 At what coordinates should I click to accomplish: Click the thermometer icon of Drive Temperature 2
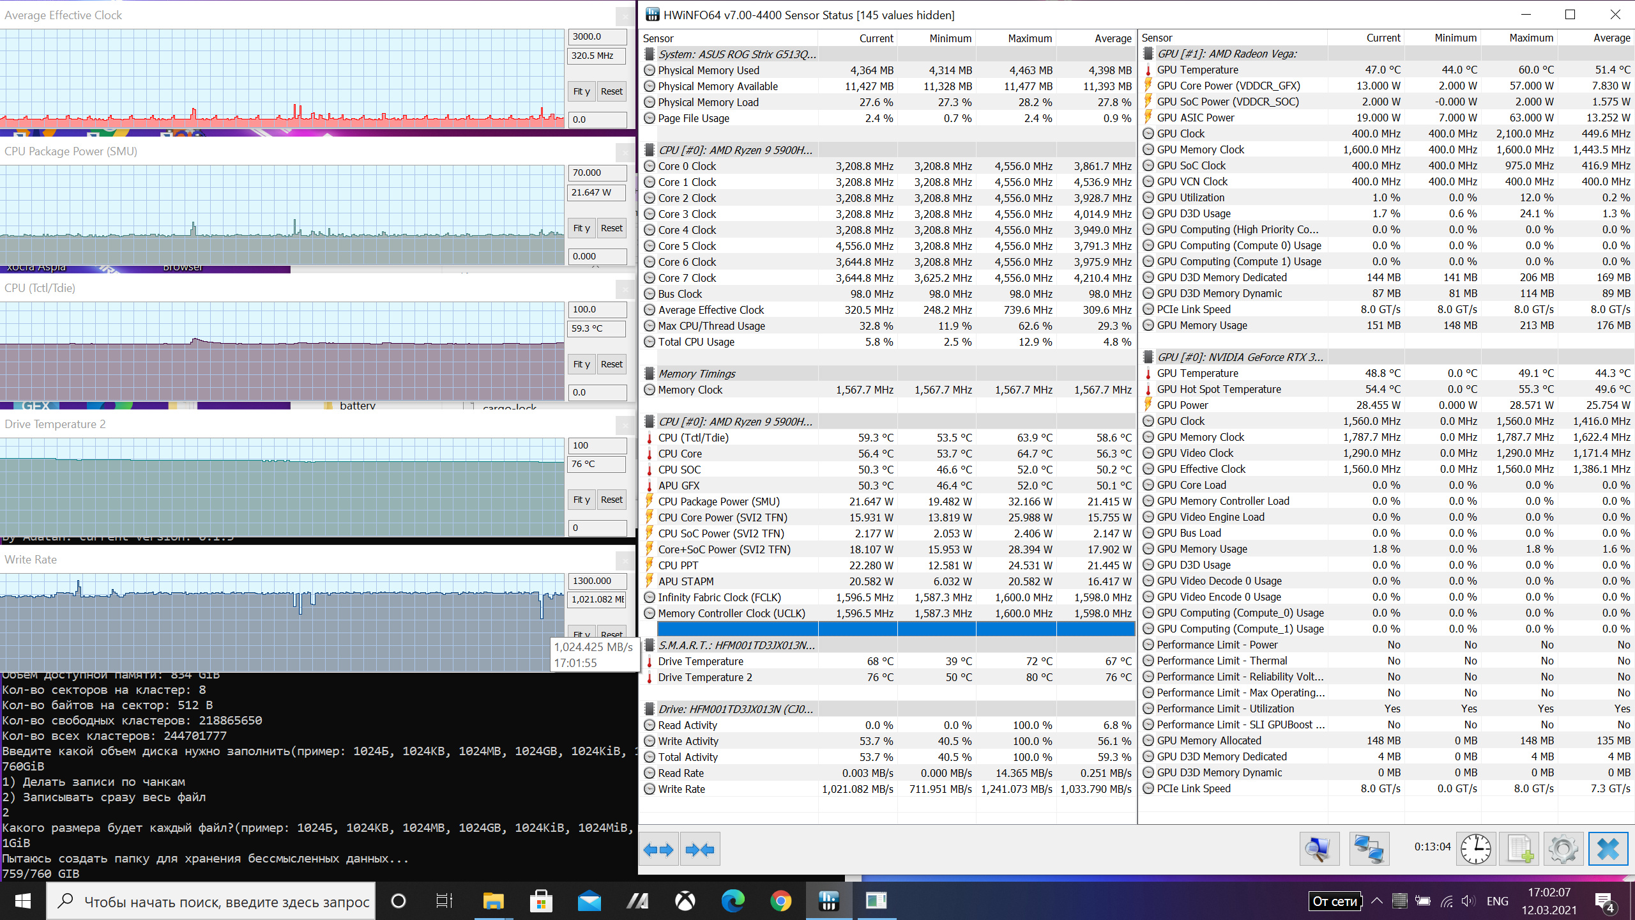tap(650, 677)
